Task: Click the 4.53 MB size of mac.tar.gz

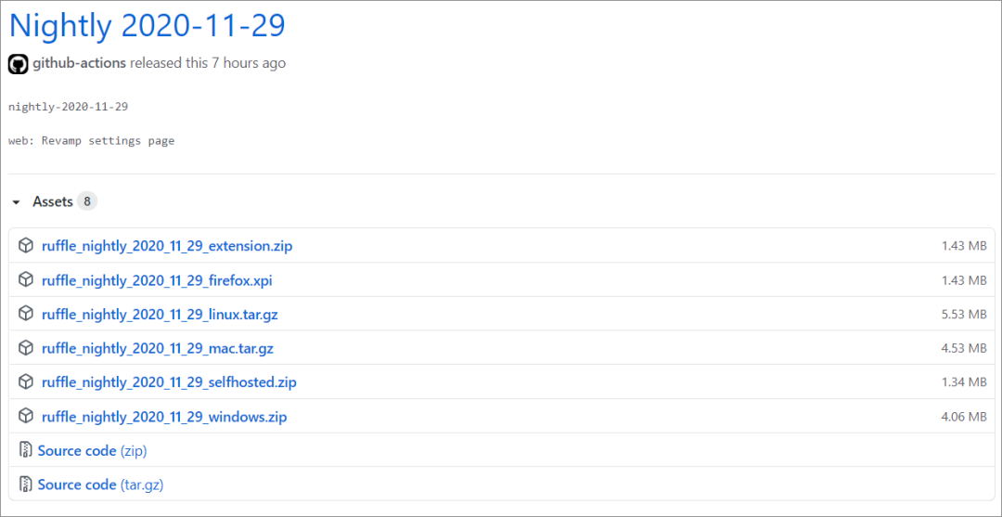Action: [964, 348]
